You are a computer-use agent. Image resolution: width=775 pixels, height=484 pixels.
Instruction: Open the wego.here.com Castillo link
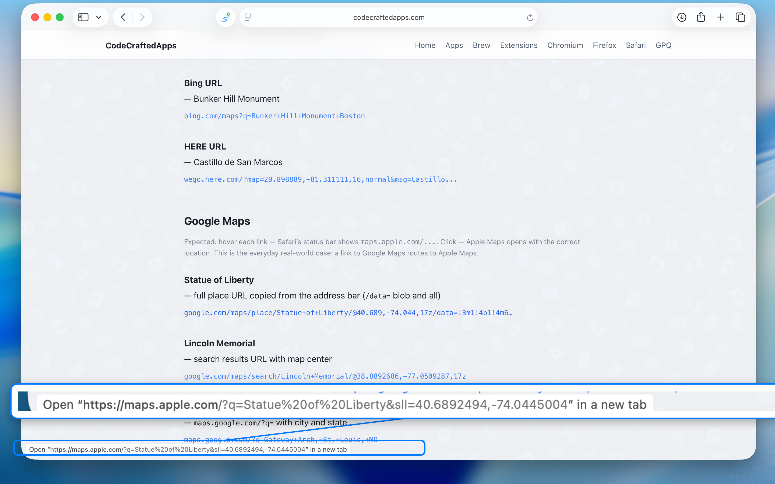click(x=320, y=179)
